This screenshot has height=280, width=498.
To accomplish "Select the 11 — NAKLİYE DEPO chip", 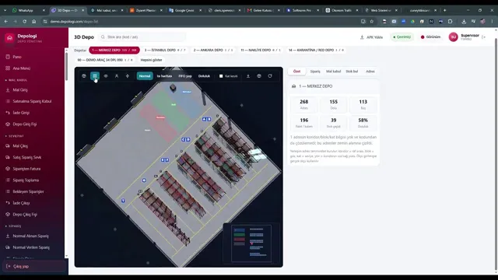I will 261,50.
